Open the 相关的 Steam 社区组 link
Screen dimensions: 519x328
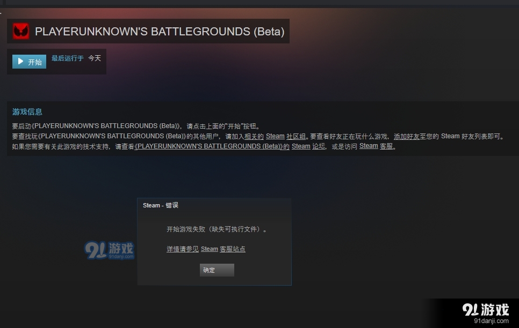[275, 136]
